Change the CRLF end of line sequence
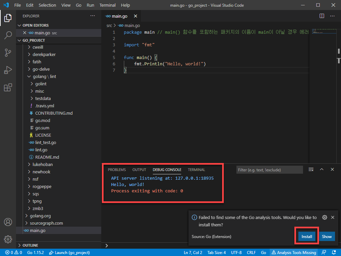 tap(251, 253)
